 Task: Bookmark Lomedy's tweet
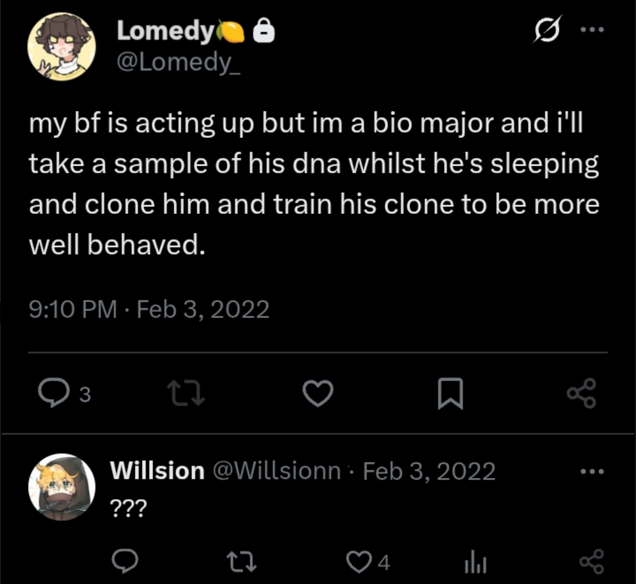[x=450, y=393]
